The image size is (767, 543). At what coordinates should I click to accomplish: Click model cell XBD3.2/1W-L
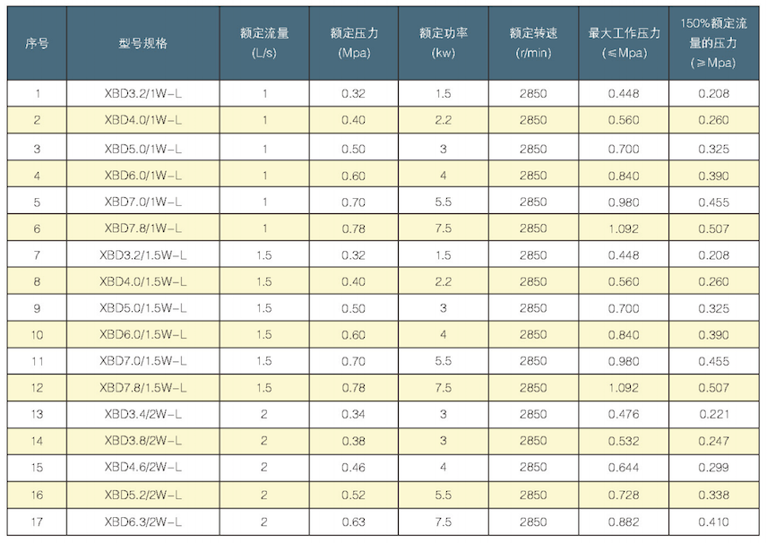click(143, 93)
